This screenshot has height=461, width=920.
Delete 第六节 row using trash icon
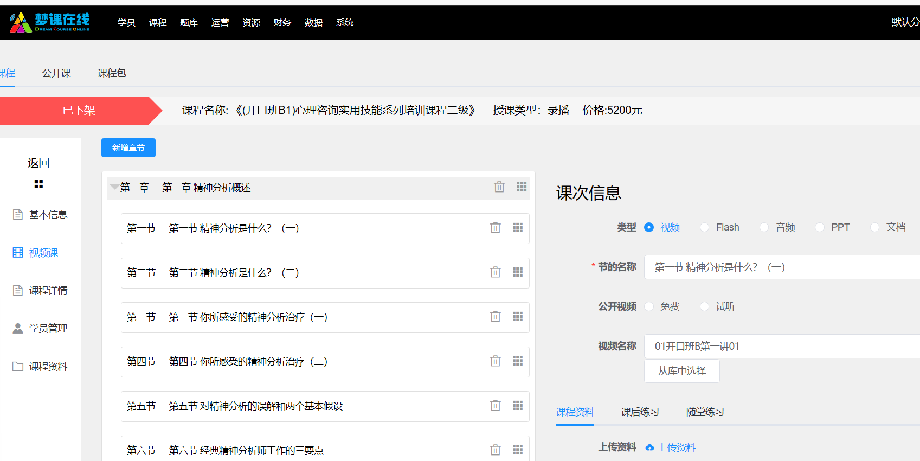(496, 450)
